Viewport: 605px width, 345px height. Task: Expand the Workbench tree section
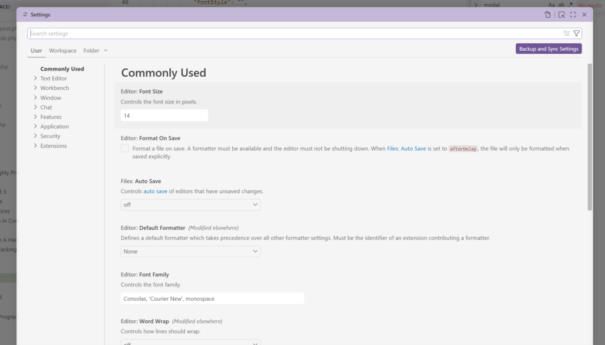coord(35,88)
